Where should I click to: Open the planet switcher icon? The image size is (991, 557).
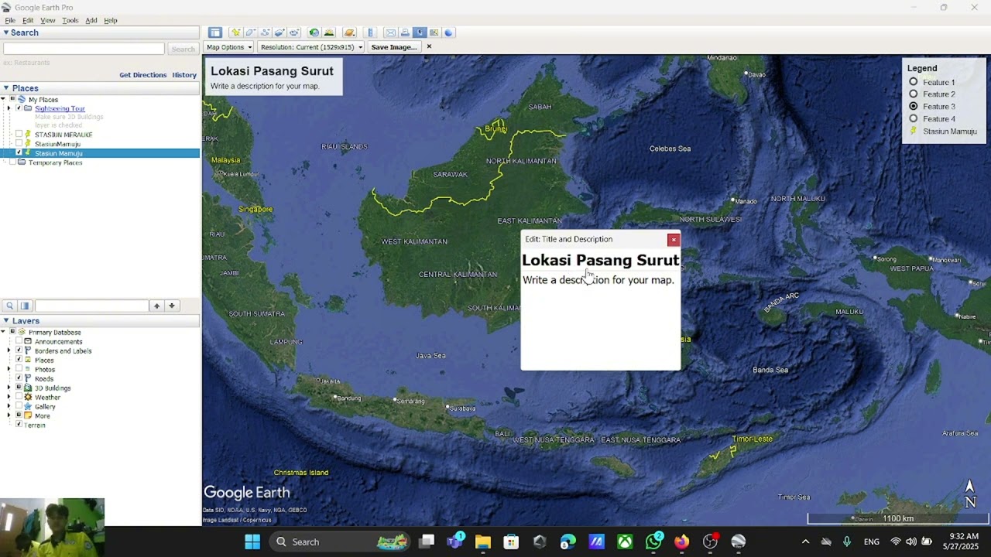[349, 32]
